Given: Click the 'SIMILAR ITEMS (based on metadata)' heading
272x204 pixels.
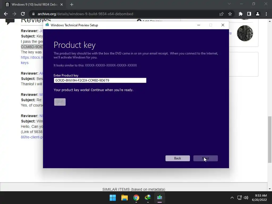Looking at the screenshot, I should coord(134,189).
